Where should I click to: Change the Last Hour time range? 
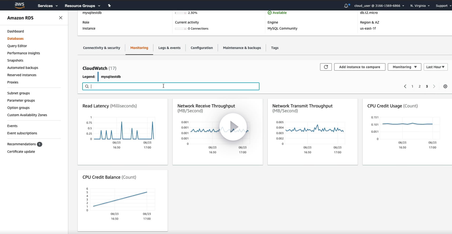point(435,67)
